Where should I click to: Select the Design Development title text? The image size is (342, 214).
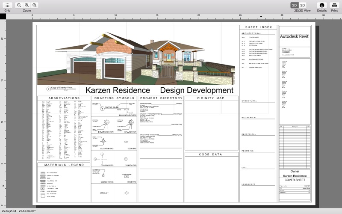[x=197, y=90]
